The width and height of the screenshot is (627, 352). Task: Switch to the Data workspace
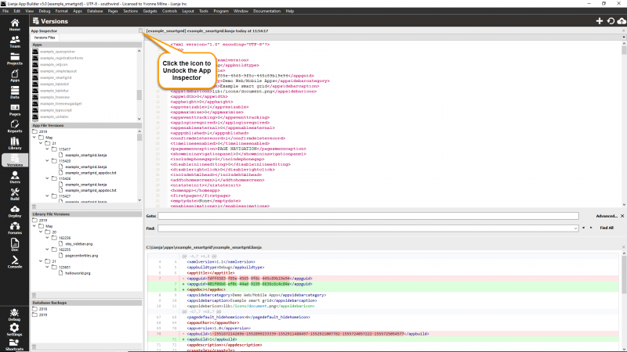point(15,92)
